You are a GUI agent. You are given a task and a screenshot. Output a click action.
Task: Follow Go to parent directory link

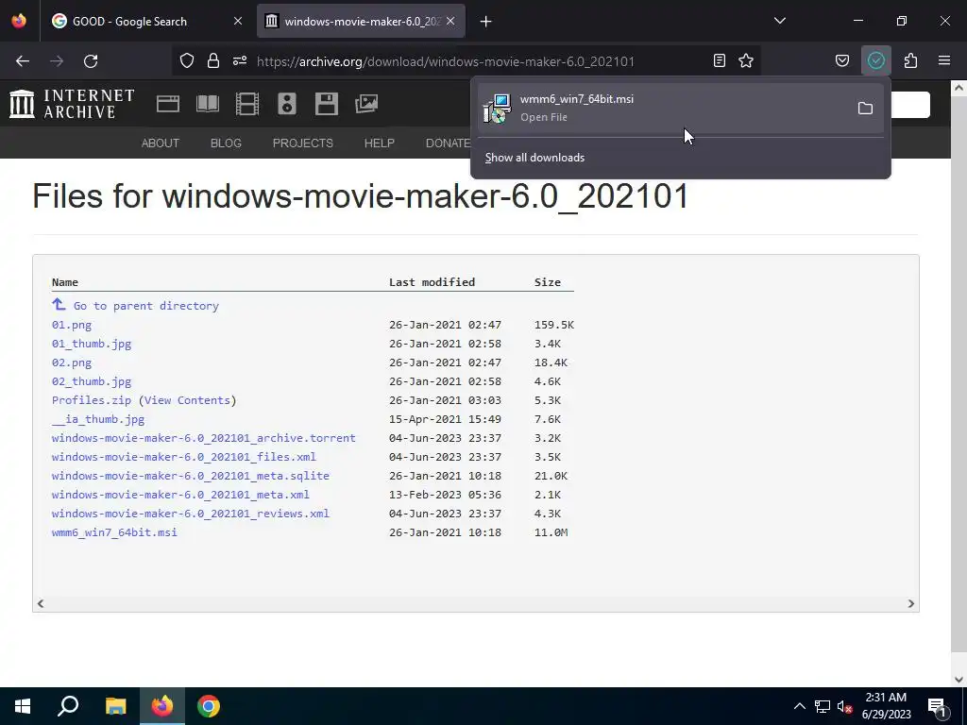coord(146,306)
